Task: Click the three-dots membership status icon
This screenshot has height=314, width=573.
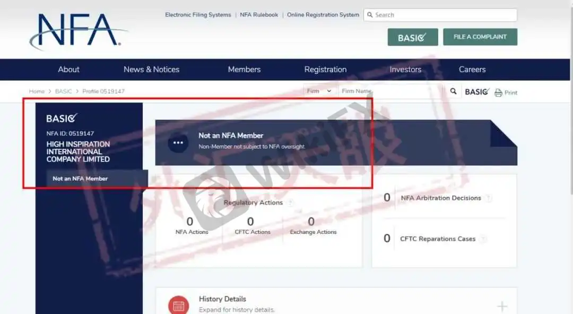Action: pyautogui.click(x=178, y=143)
